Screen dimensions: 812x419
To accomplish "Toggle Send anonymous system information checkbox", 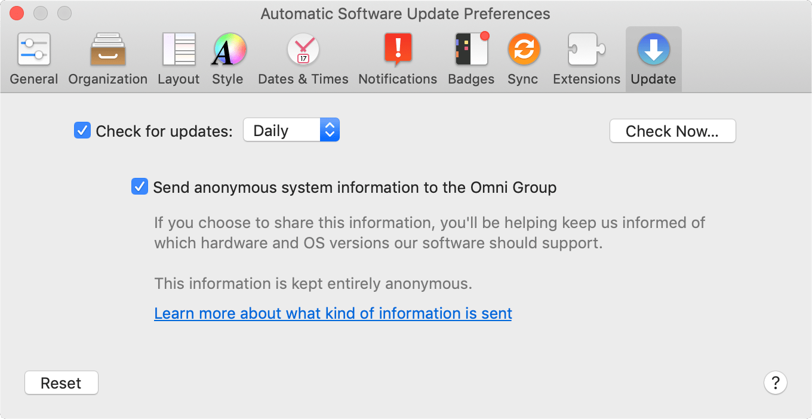I will [x=139, y=187].
